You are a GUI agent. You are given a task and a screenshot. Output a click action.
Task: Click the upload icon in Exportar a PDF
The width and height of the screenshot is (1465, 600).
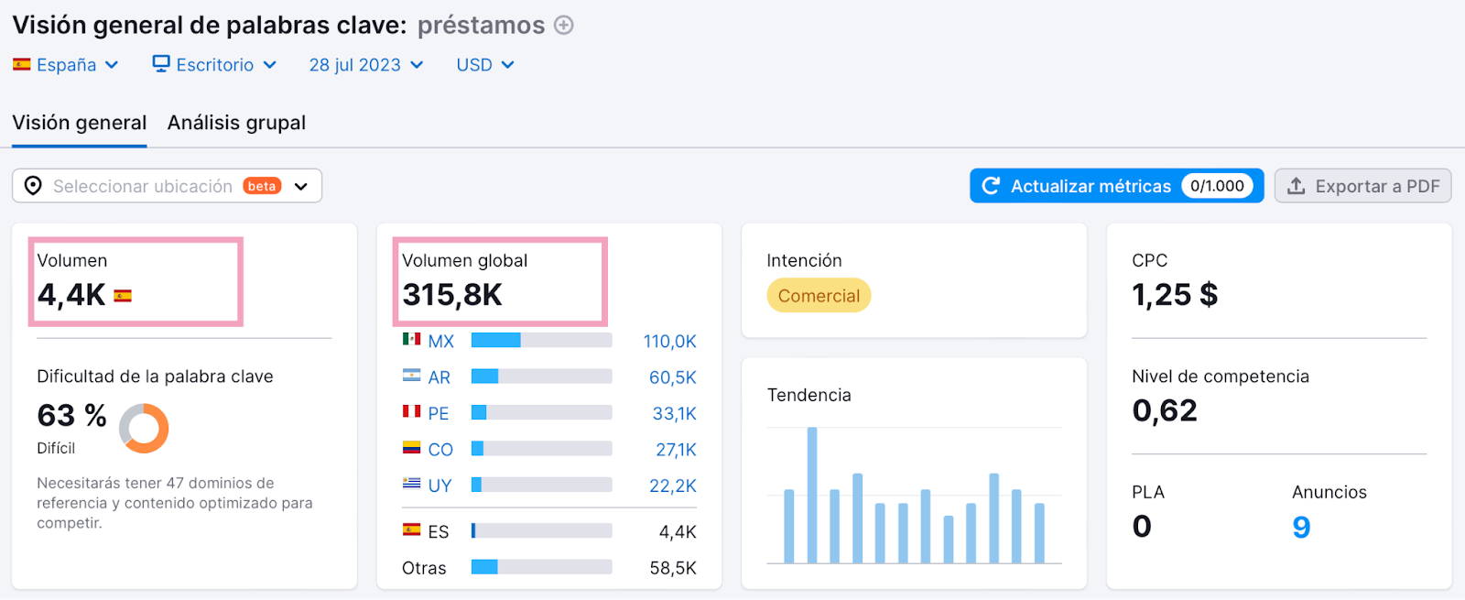(x=1297, y=186)
